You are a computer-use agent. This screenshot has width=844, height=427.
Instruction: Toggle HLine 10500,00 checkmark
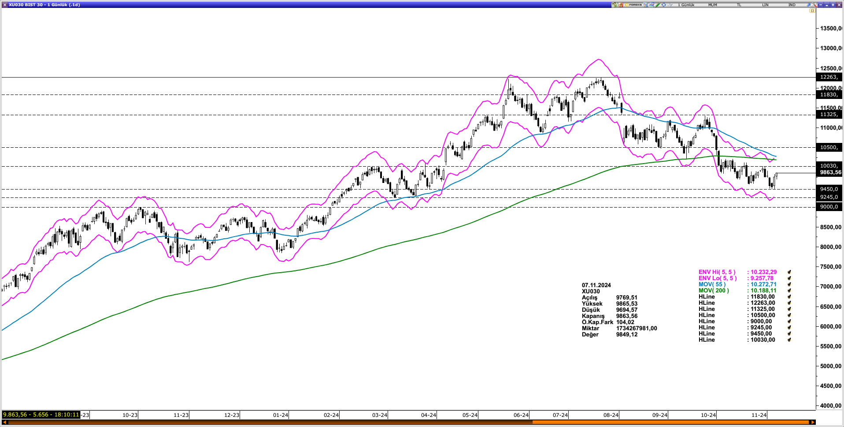coord(789,315)
